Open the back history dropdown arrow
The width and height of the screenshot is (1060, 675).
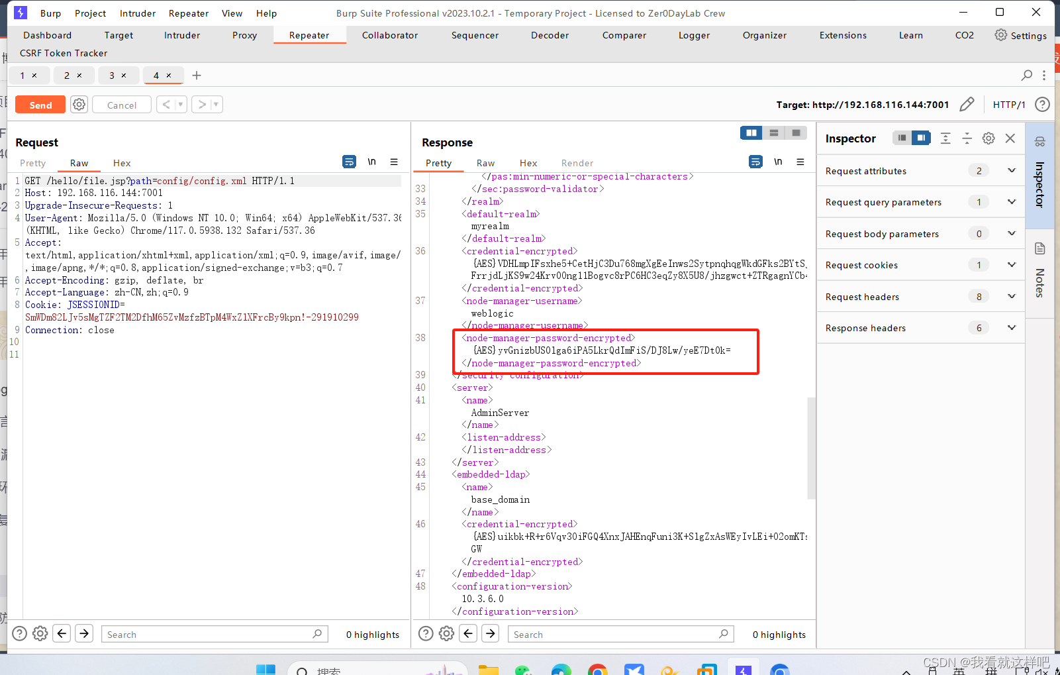tap(180, 105)
